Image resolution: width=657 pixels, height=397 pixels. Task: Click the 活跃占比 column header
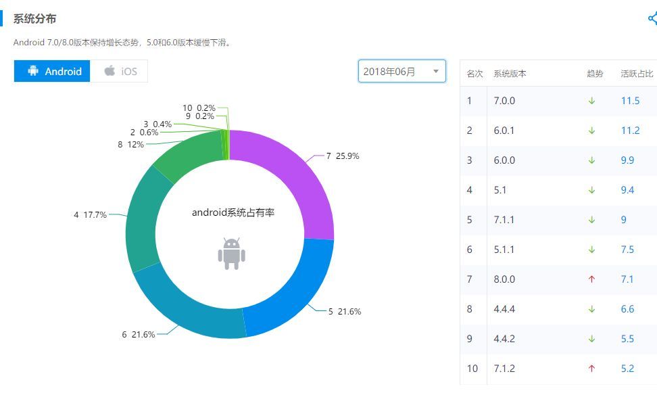(637, 74)
